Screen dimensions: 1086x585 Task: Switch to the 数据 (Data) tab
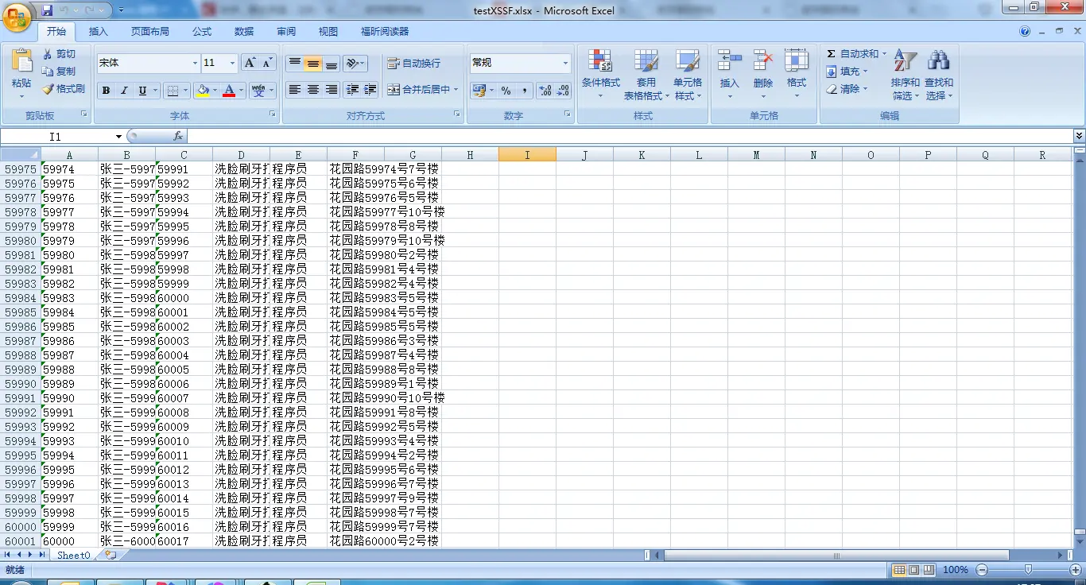244,32
